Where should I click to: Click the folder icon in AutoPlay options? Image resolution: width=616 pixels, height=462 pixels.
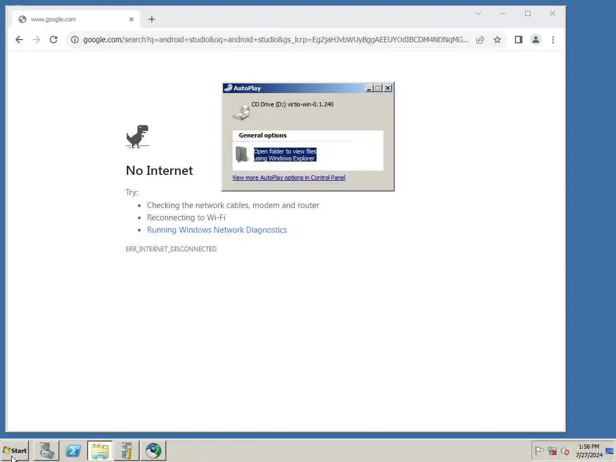tap(242, 155)
